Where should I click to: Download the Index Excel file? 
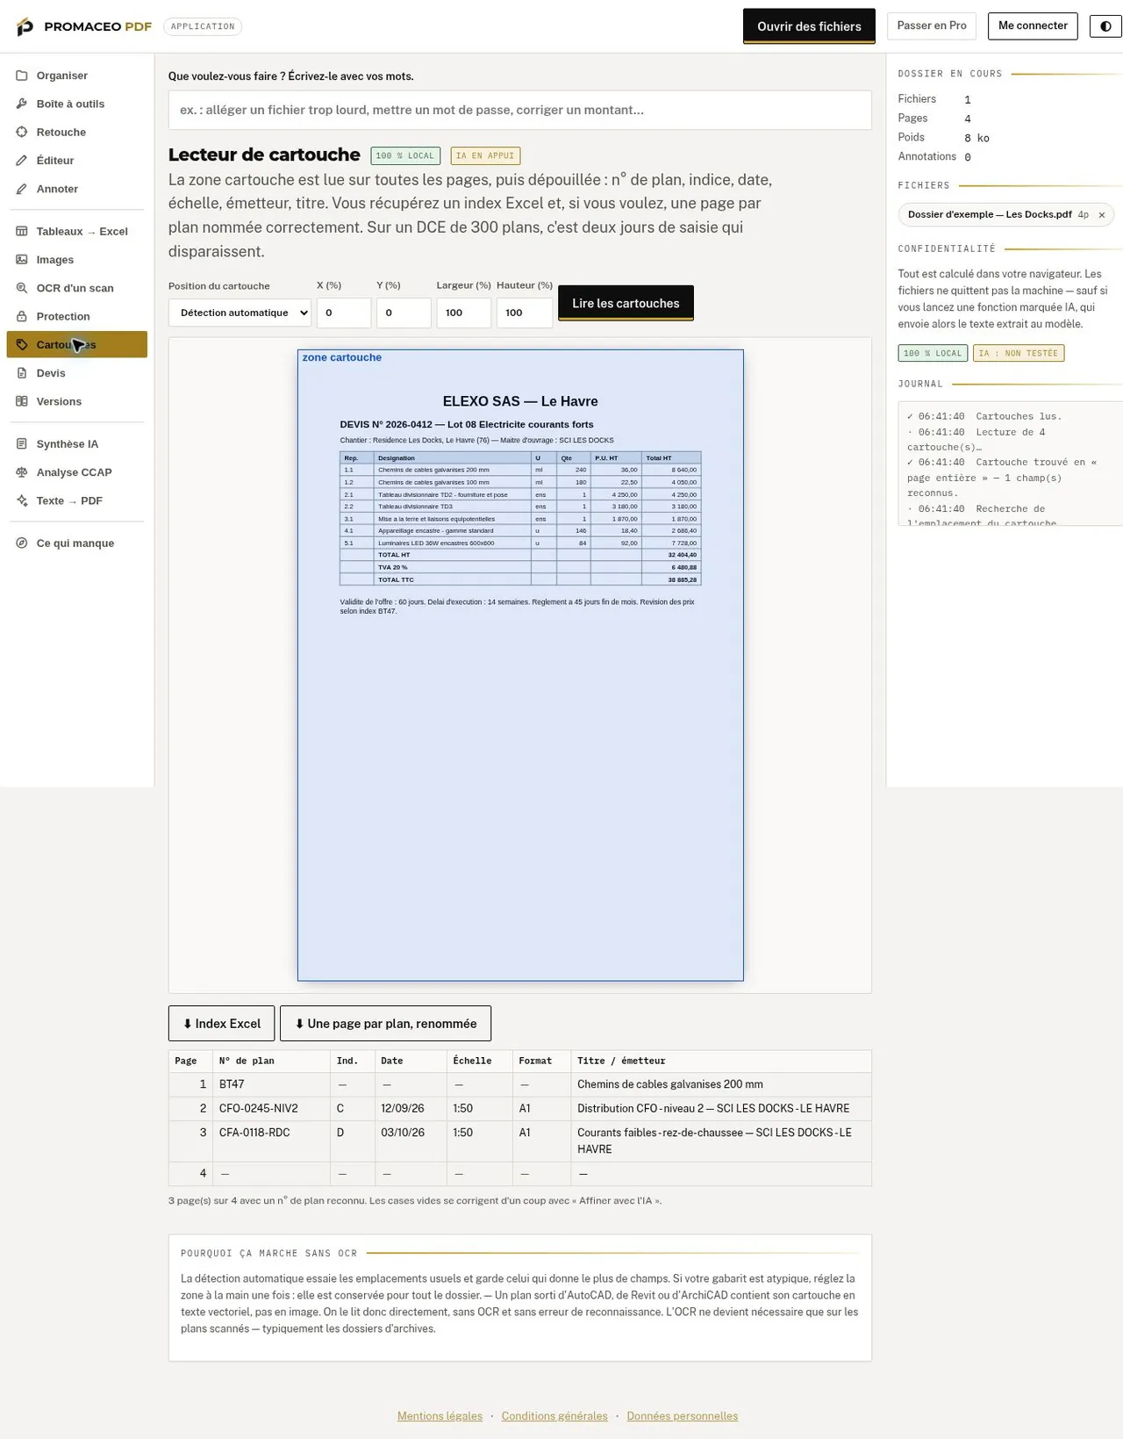point(221,1024)
